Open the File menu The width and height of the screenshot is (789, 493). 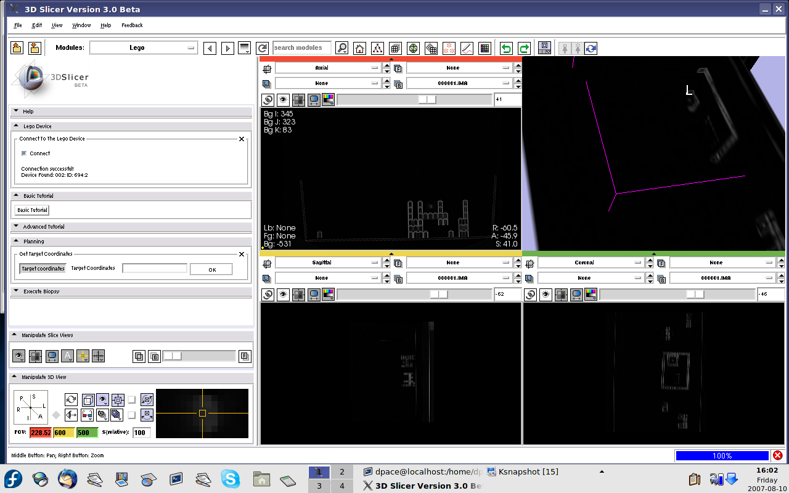18,25
